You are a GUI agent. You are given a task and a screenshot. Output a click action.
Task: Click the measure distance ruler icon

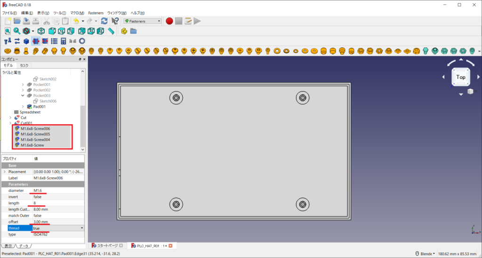[x=111, y=31]
